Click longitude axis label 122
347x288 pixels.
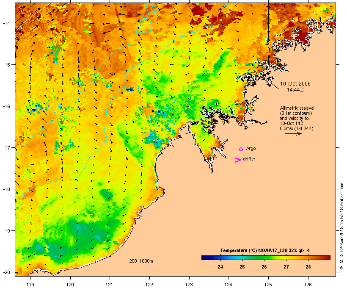(x=149, y=285)
